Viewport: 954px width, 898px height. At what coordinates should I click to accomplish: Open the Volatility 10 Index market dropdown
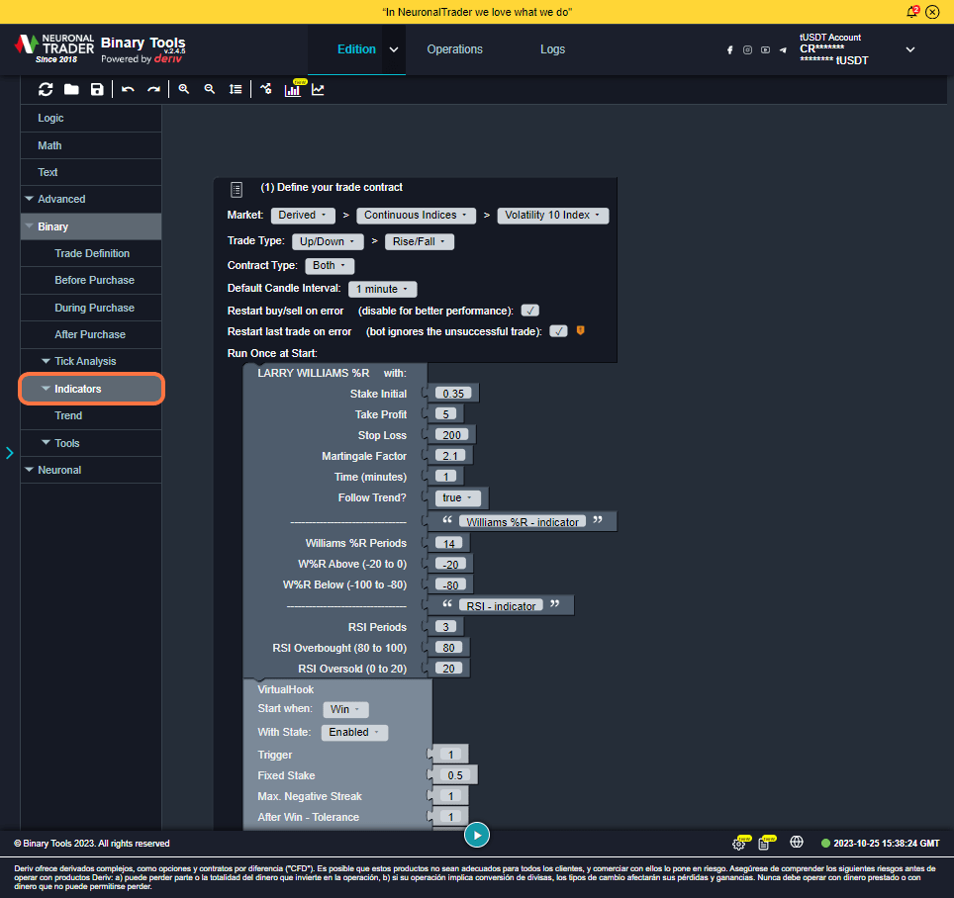553,215
